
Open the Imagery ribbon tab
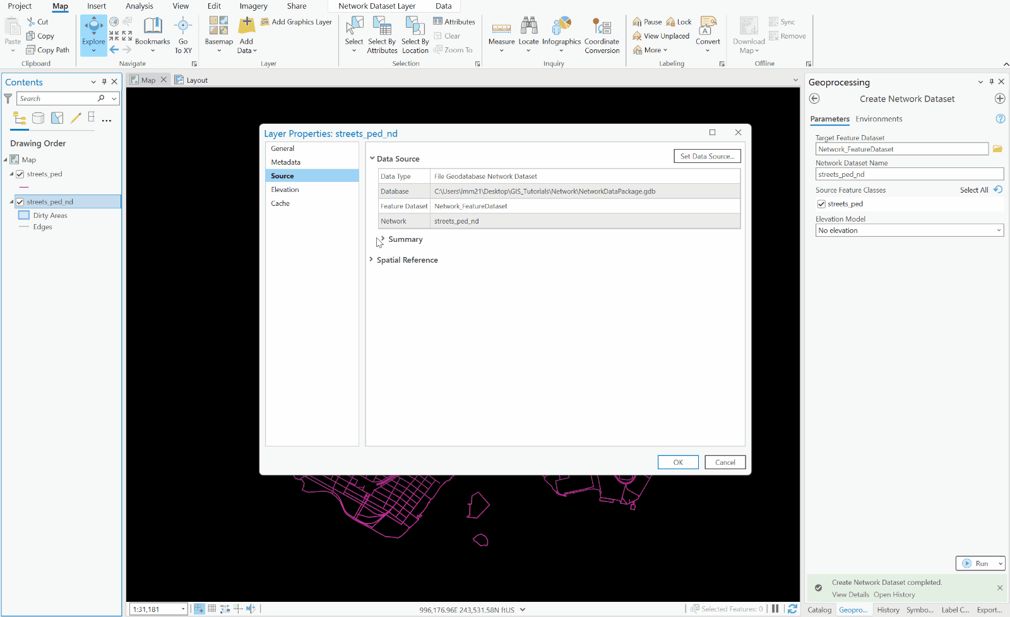pos(253,6)
